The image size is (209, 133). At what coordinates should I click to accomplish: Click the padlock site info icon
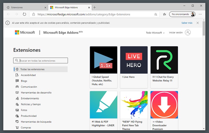pyautogui.click(x=34, y=14)
